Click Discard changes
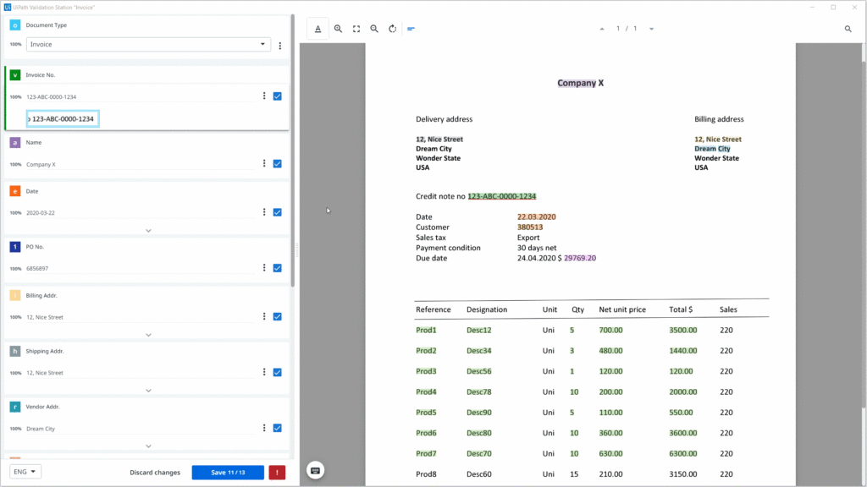The image size is (867, 487). (x=155, y=473)
